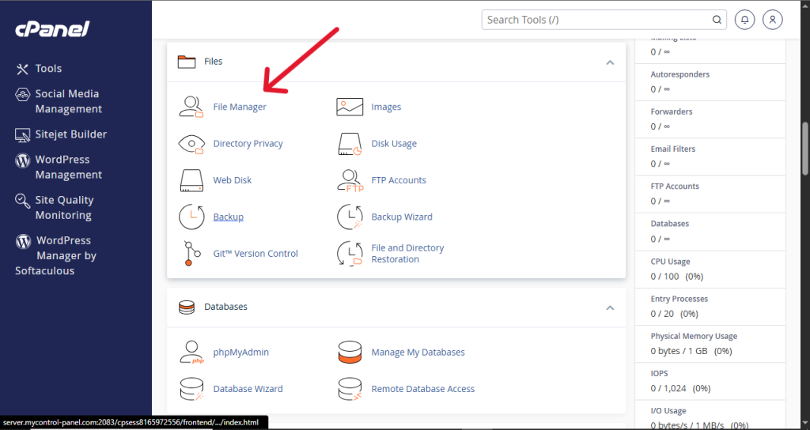
Task: Open WordPress Manager by Softaculous item
Action: tap(56, 255)
